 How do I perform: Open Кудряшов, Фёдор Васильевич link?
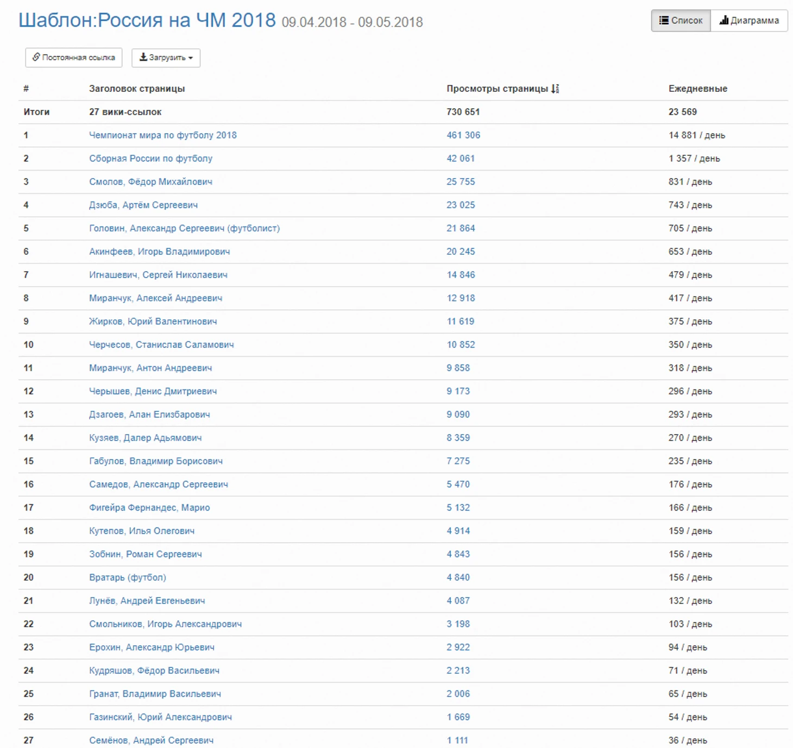click(x=154, y=671)
